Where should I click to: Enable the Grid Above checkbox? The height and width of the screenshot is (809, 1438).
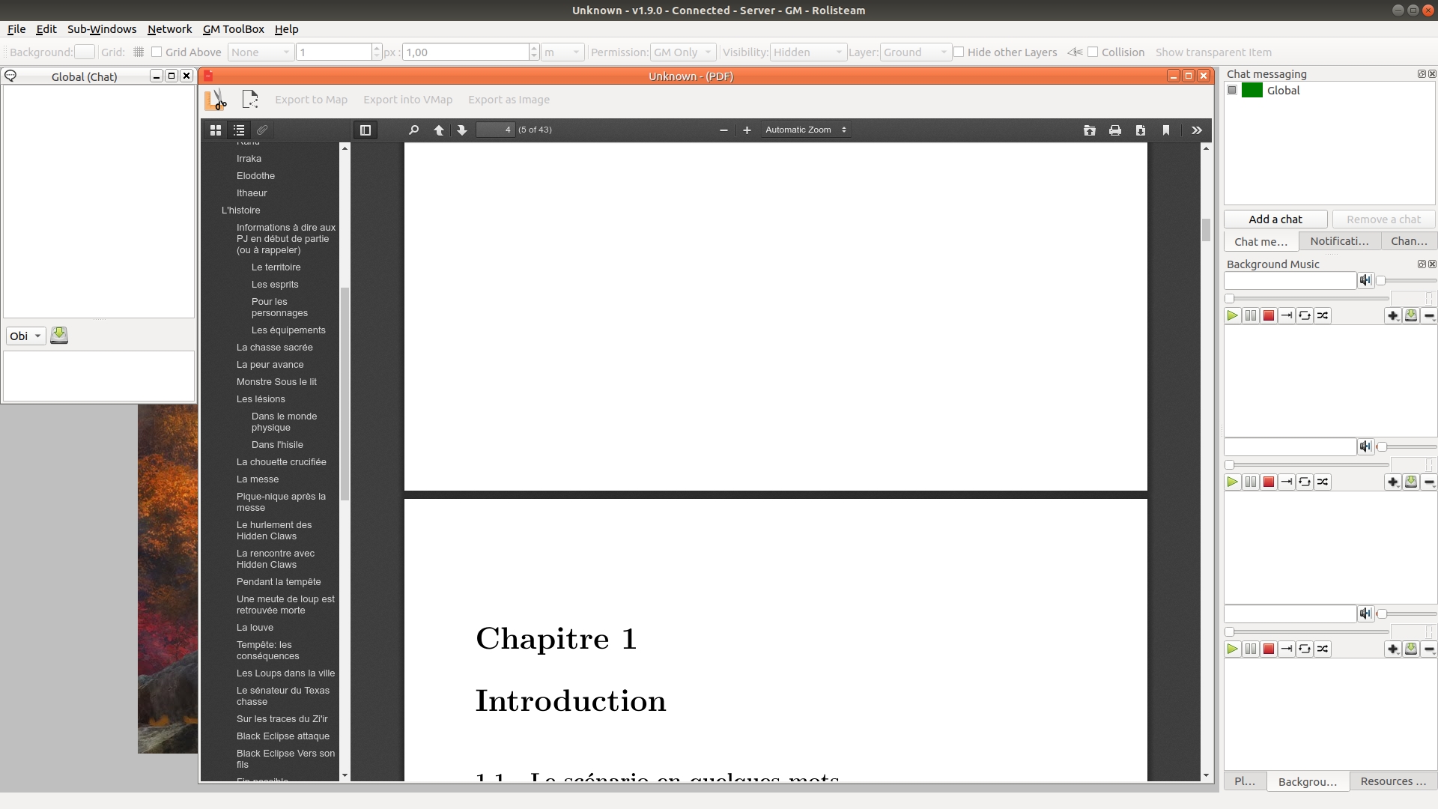[157, 52]
